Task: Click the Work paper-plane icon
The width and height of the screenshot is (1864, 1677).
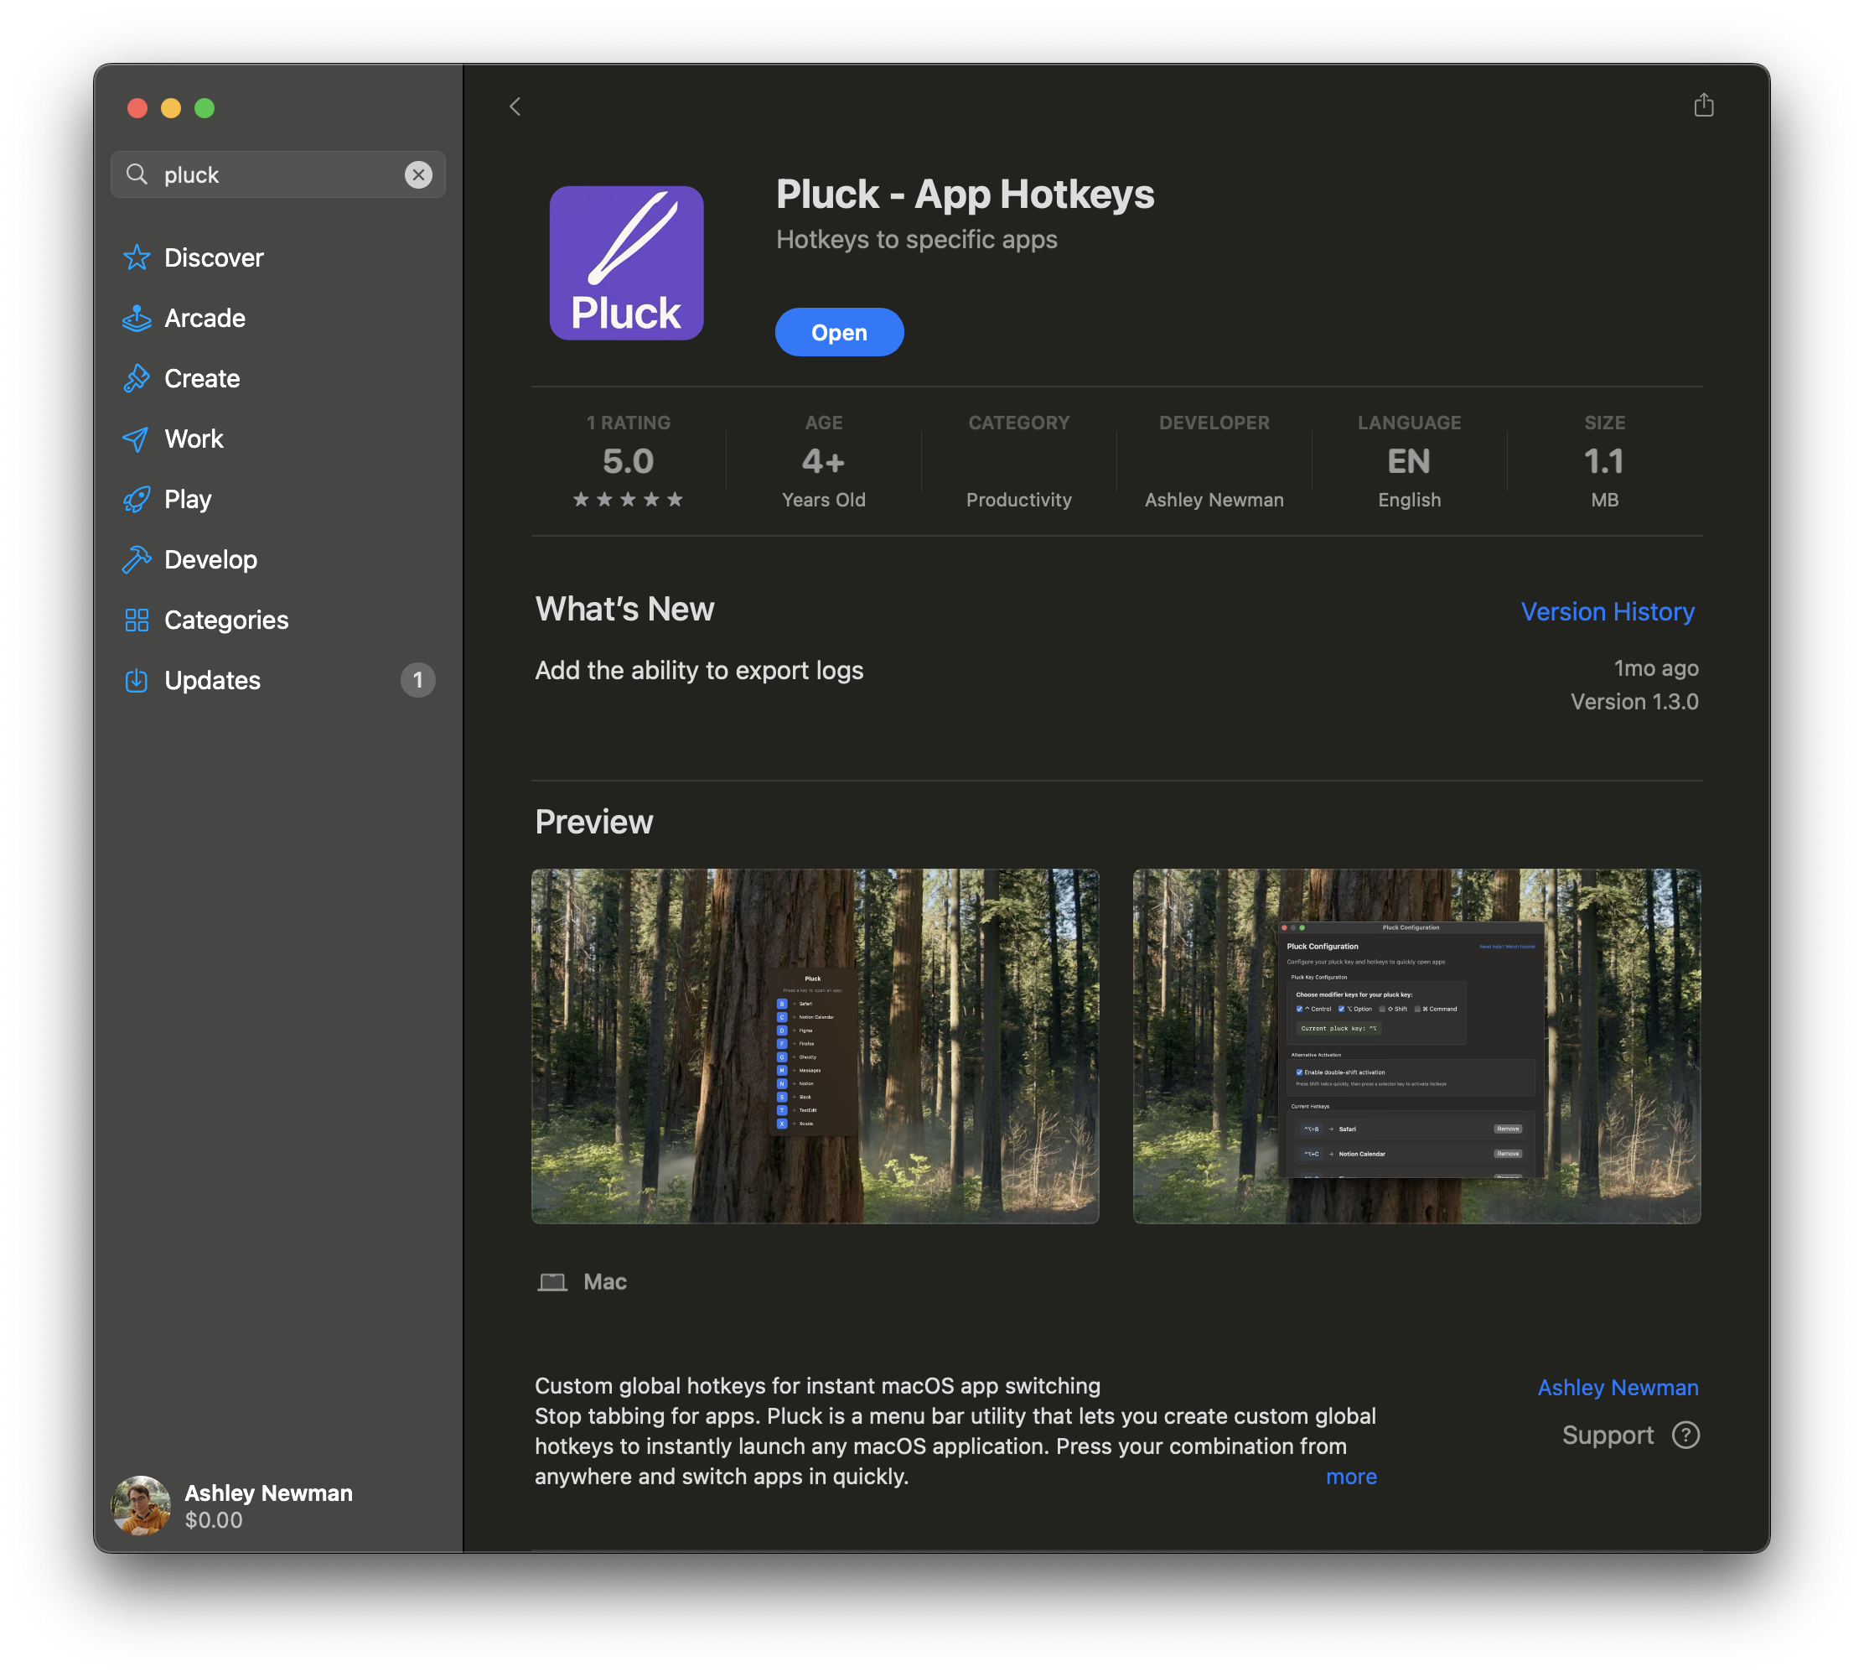Action: (137, 439)
